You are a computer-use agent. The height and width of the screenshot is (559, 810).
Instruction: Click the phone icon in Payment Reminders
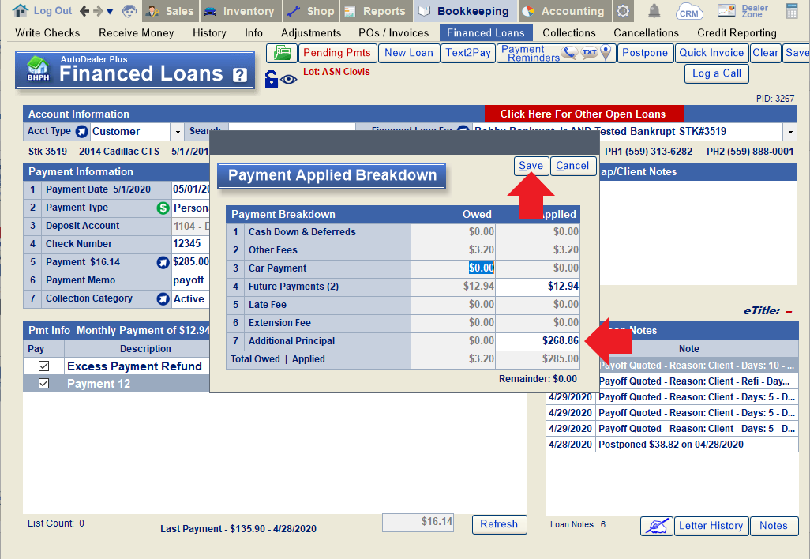[569, 53]
